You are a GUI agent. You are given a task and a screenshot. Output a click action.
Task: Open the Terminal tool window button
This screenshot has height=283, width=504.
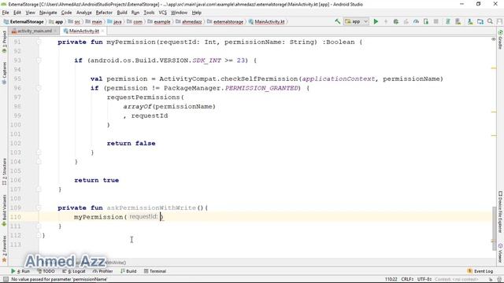(x=155, y=271)
